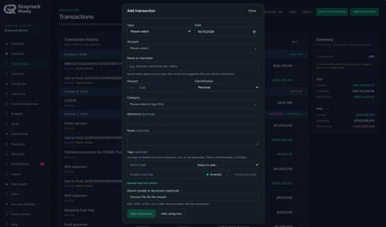Click the Transfers sidebar icon

[7, 74]
